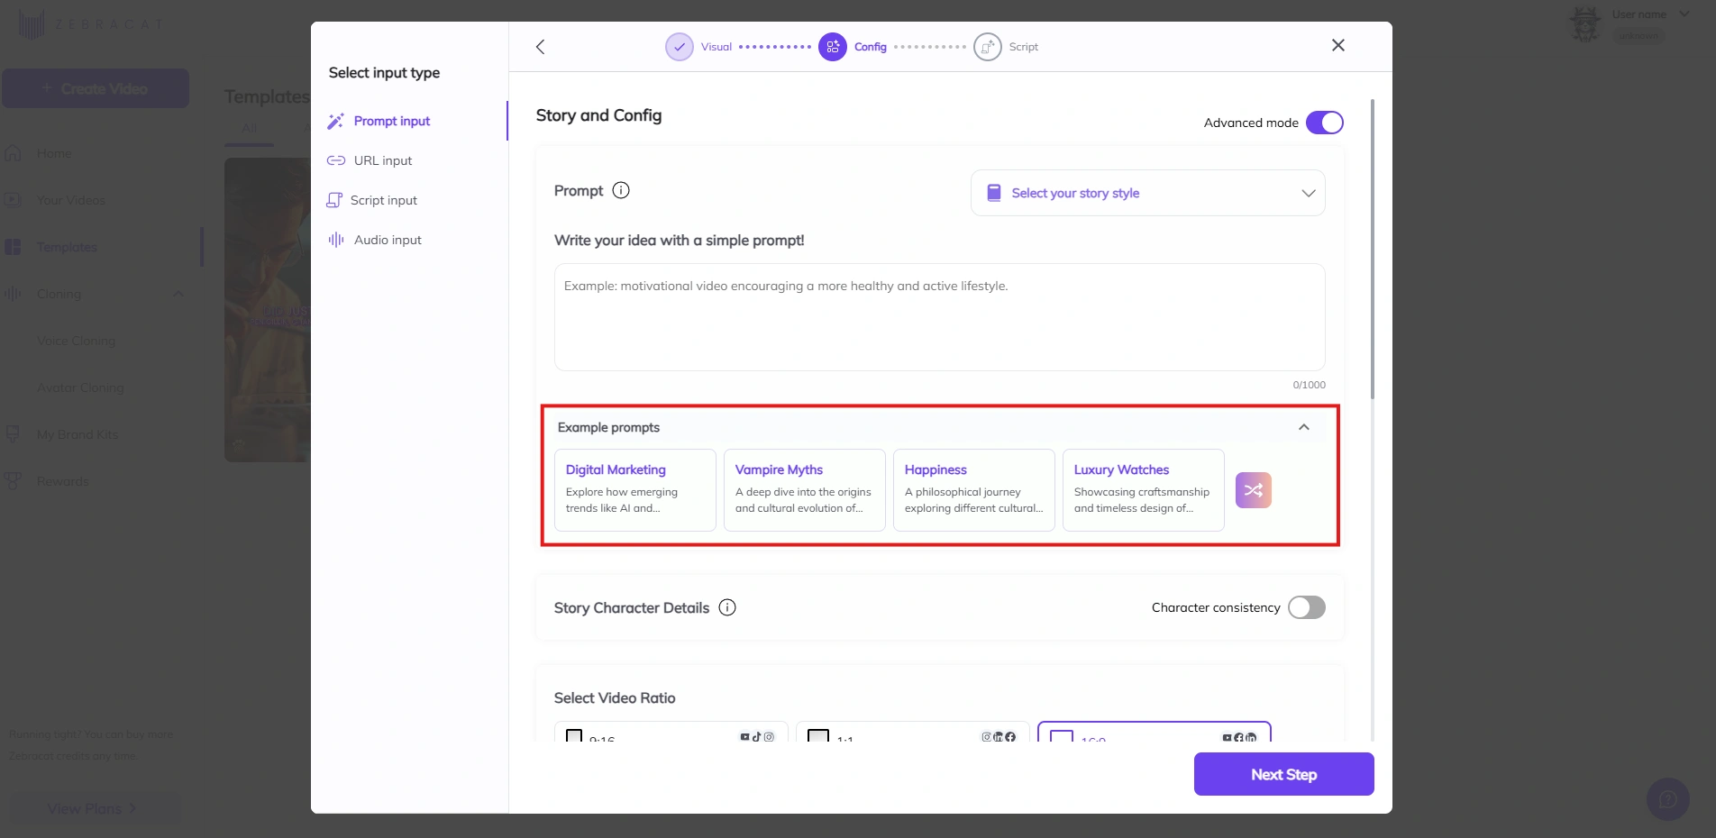Image resolution: width=1716 pixels, height=838 pixels.
Task: Open the Prompt info tooltip icon
Action: coord(621,190)
